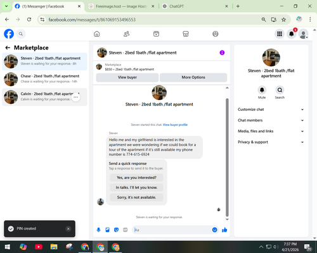Choose a sticker with the sticker icon
Viewport: 317px width, 253px height.
116,230
